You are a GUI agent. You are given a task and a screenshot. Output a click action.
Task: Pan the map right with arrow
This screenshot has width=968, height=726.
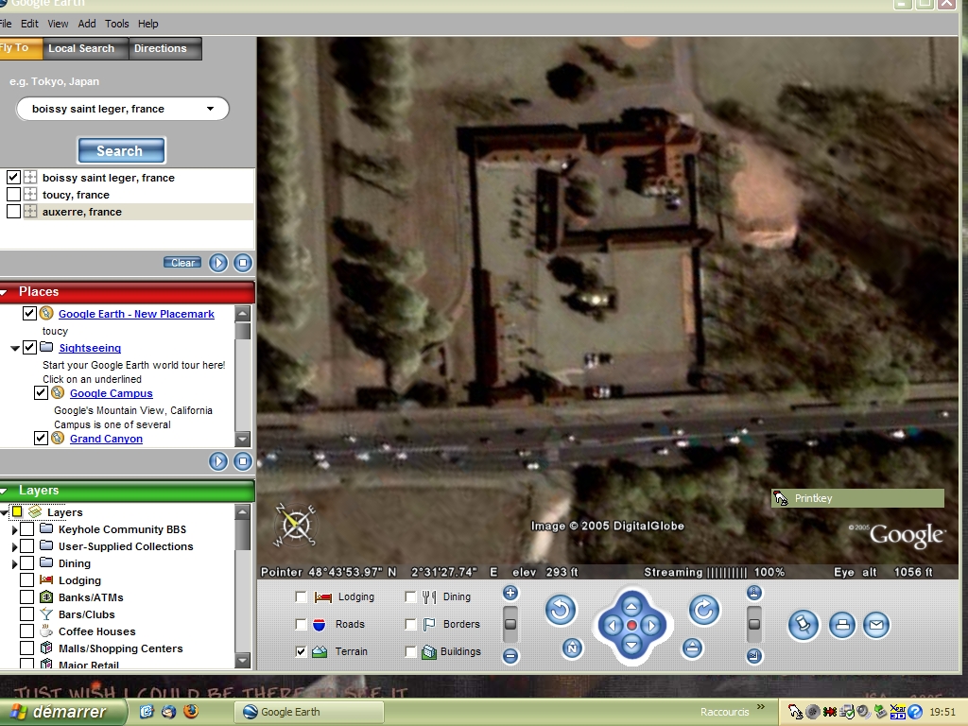651,626
